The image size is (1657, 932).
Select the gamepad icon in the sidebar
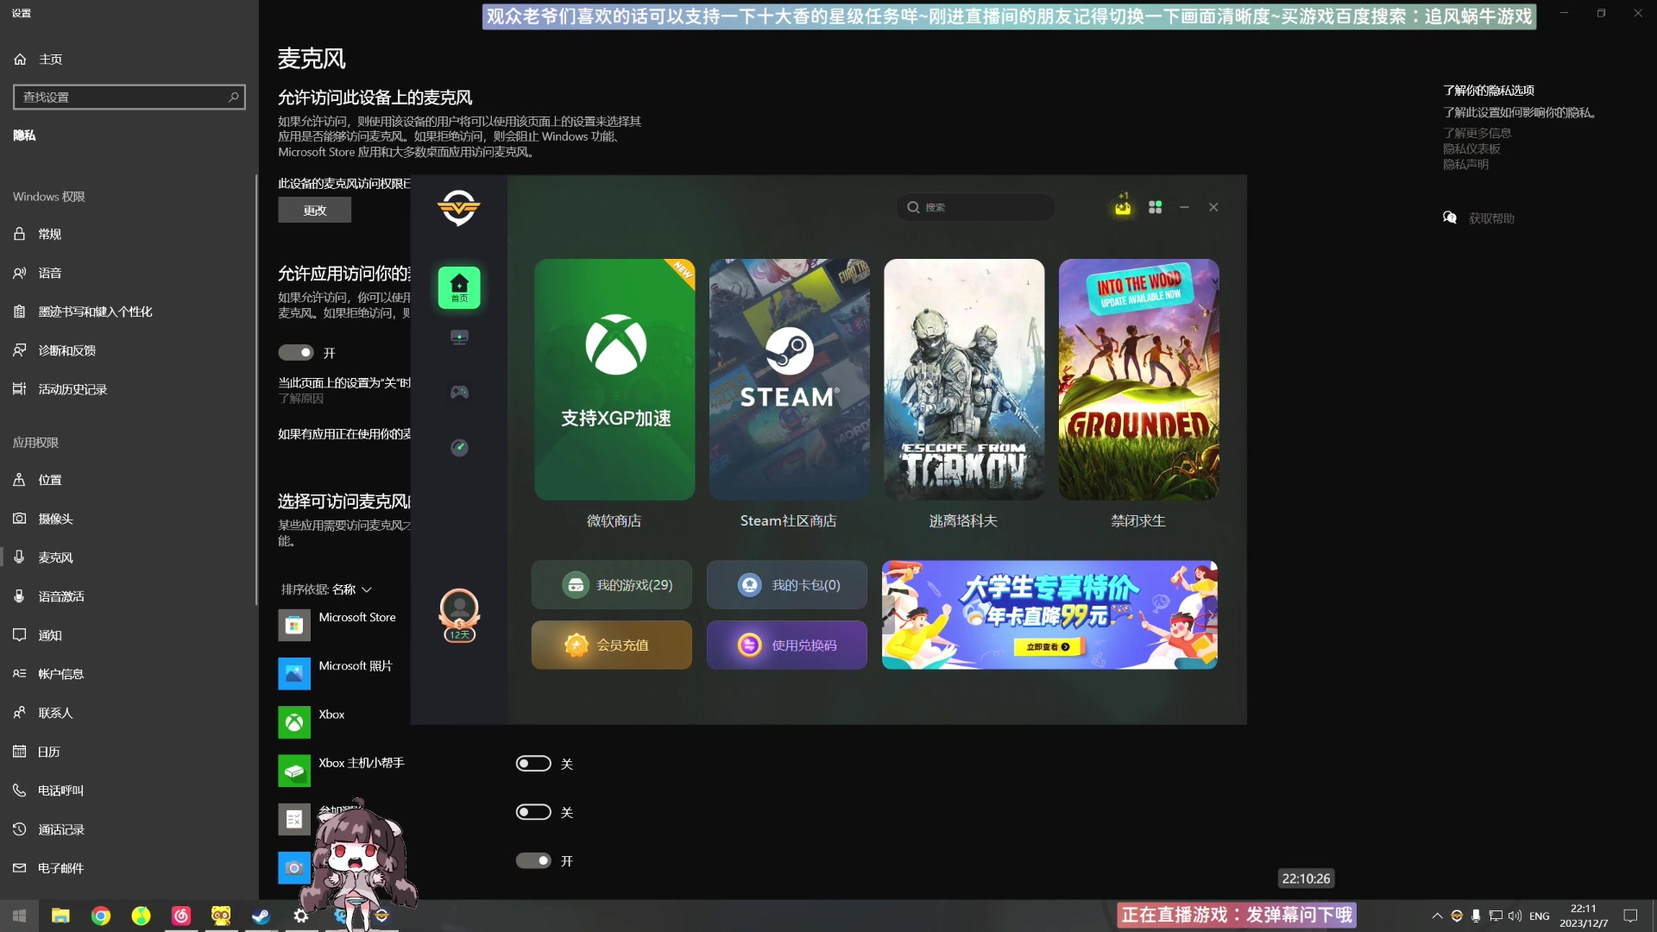tap(459, 392)
